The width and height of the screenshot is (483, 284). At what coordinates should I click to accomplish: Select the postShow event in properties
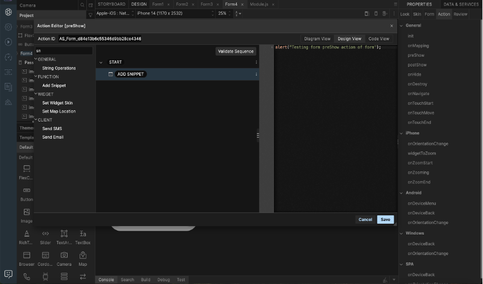(x=417, y=65)
